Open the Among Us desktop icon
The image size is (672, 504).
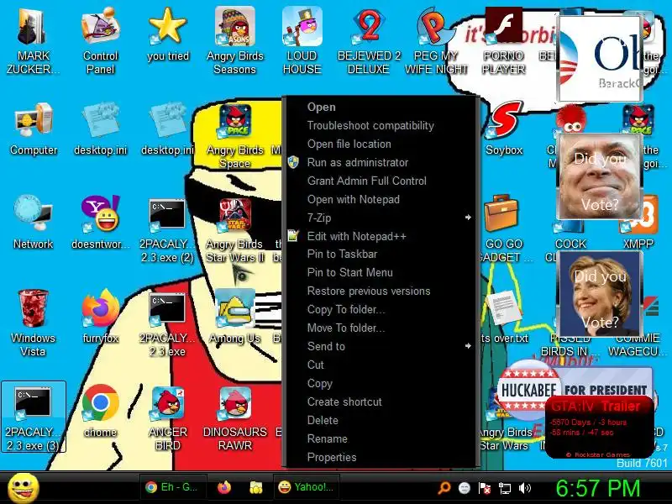[235, 318]
